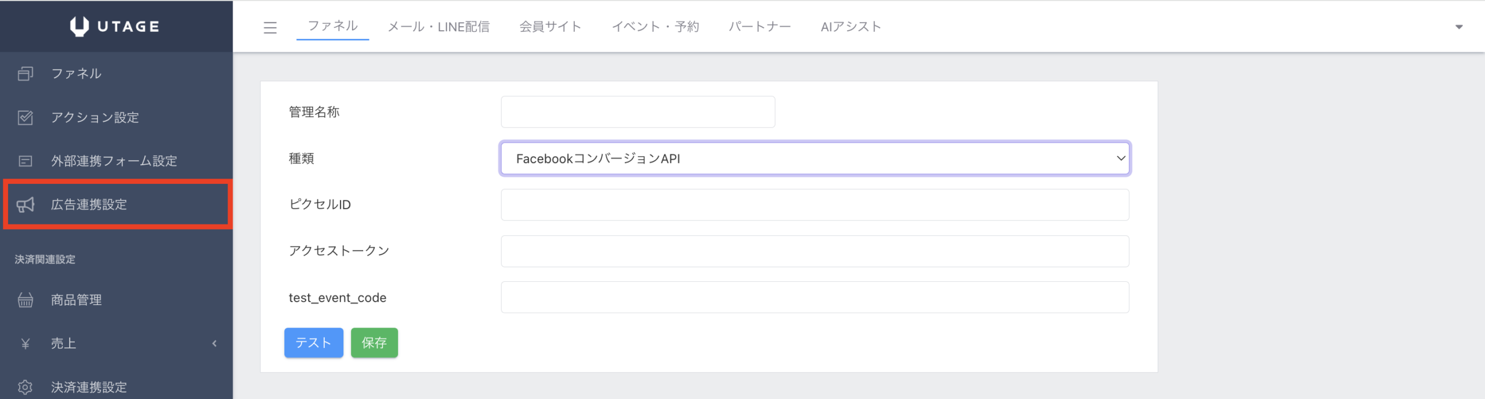Click the action settings checkbox icon

coord(25,118)
